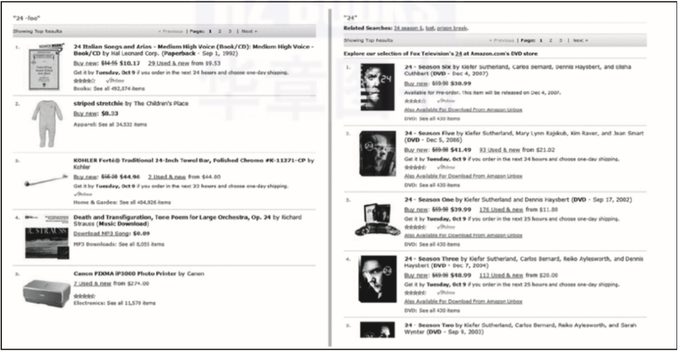Click 'Next' in right results pagination
This screenshot has height=352, width=679.
(580, 40)
